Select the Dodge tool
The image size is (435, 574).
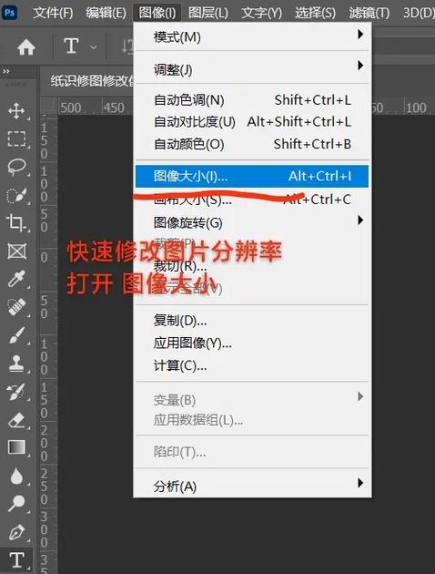pos(16,504)
